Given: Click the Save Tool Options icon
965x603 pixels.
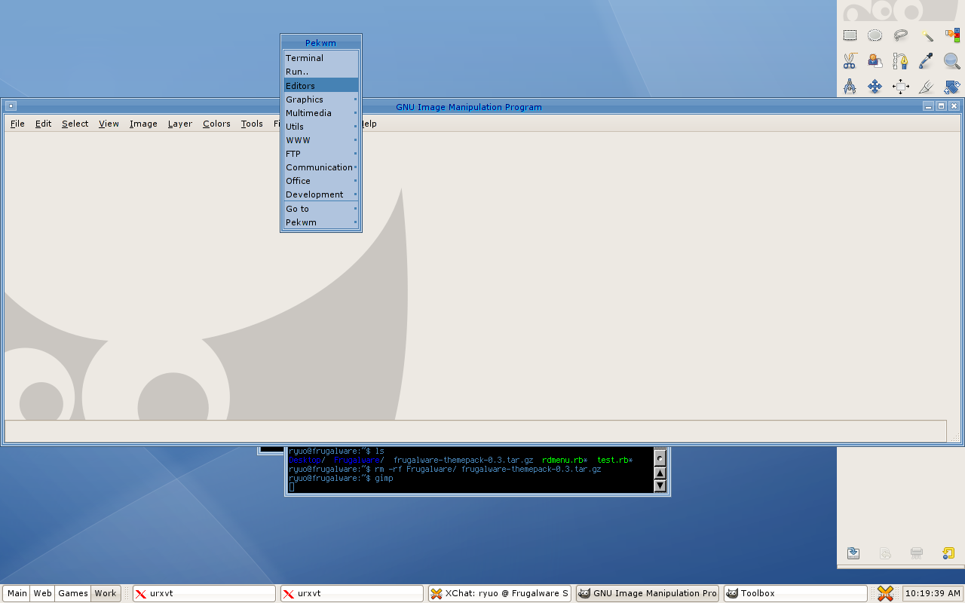Looking at the screenshot, I should coord(853,553).
